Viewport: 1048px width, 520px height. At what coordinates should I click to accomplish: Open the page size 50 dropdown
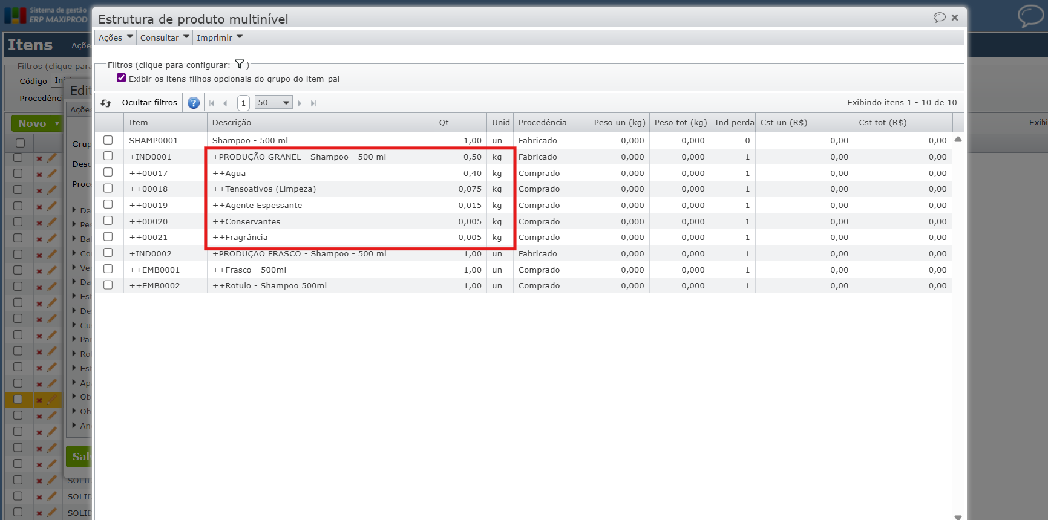273,103
